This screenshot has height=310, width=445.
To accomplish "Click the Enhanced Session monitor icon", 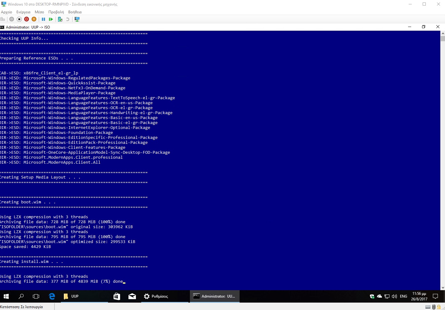I will click(x=77, y=19).
